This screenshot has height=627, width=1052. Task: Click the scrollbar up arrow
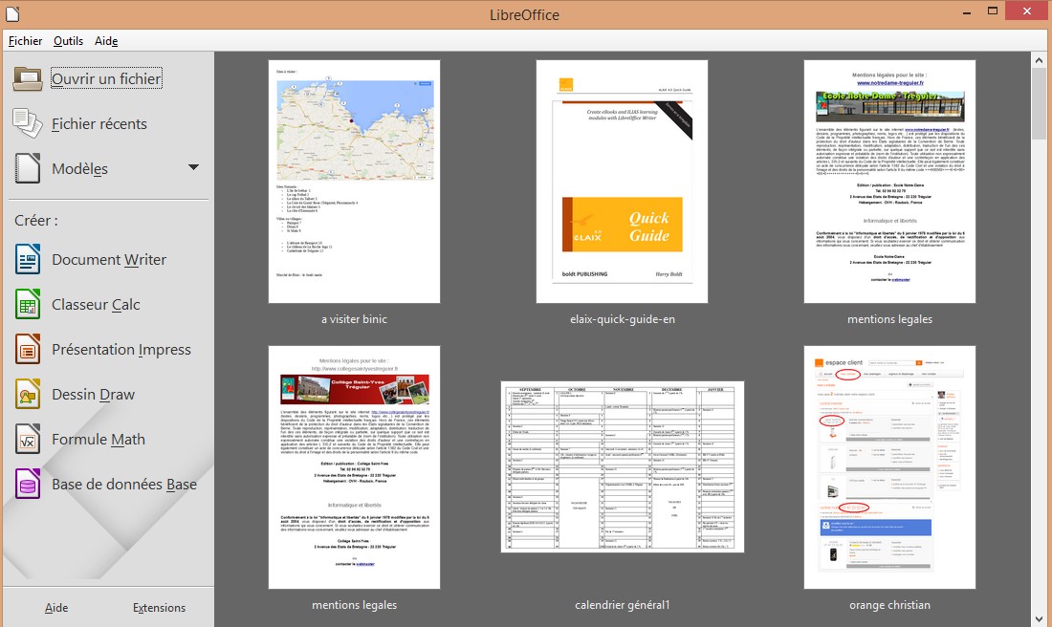pyautogui.click(x=1040, y=60)
